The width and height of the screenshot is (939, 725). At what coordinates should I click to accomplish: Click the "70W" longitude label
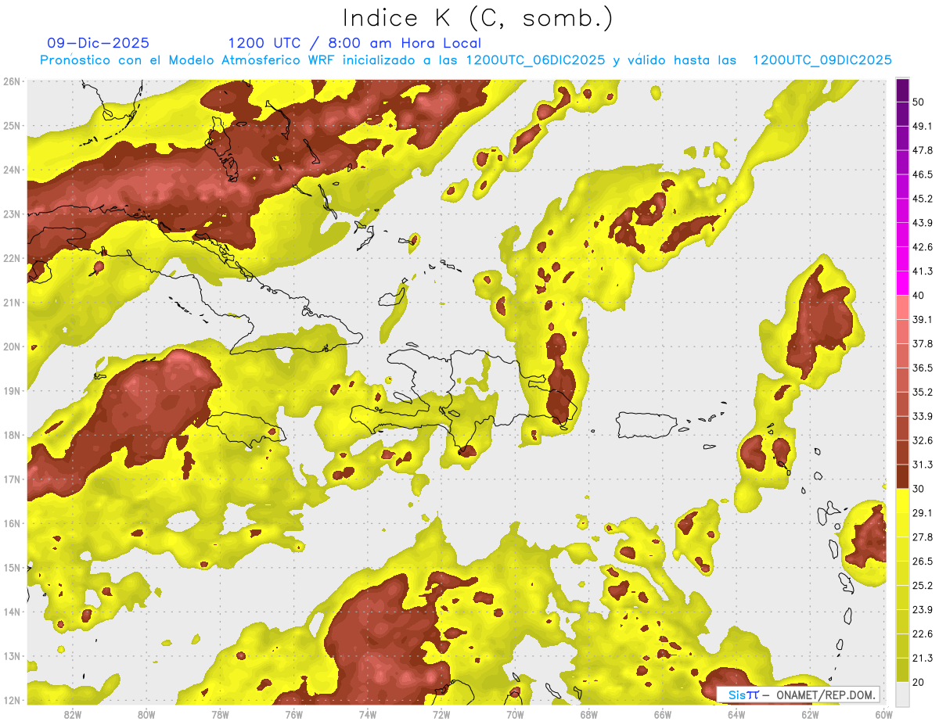pos(515,714)
